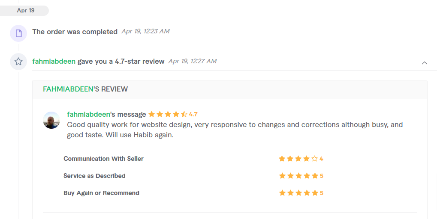Click the star icon beside review notification

pos(18,62)
